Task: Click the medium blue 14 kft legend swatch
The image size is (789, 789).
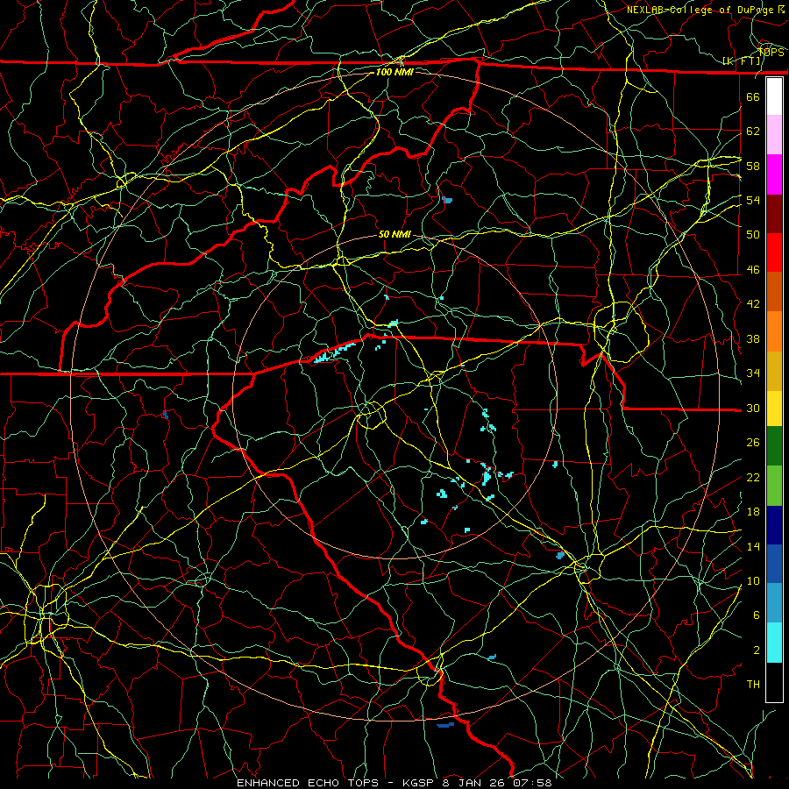Action: pos(774,564)
